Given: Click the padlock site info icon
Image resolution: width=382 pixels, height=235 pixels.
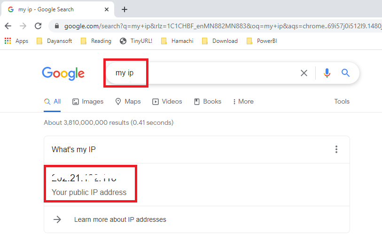Looking at the screenshot, I should 57,26.
